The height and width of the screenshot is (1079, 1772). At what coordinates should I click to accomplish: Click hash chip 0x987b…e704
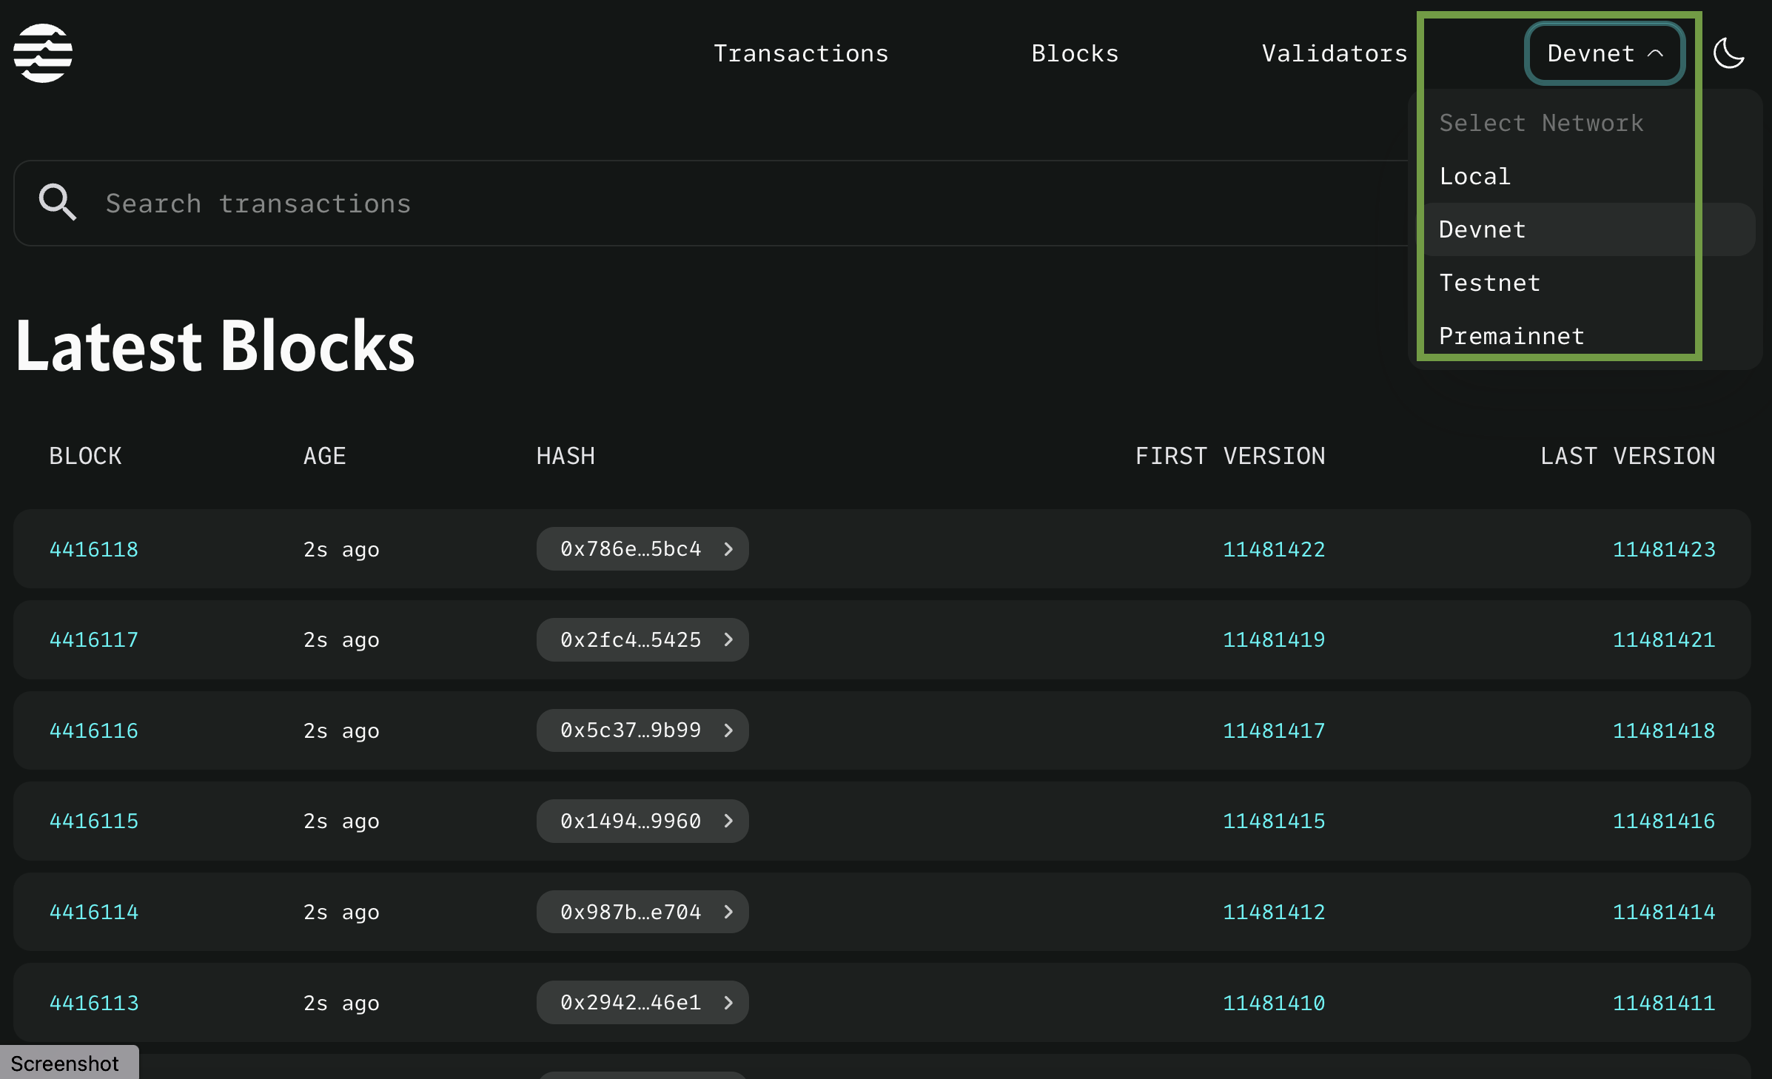tap(641, 912)
